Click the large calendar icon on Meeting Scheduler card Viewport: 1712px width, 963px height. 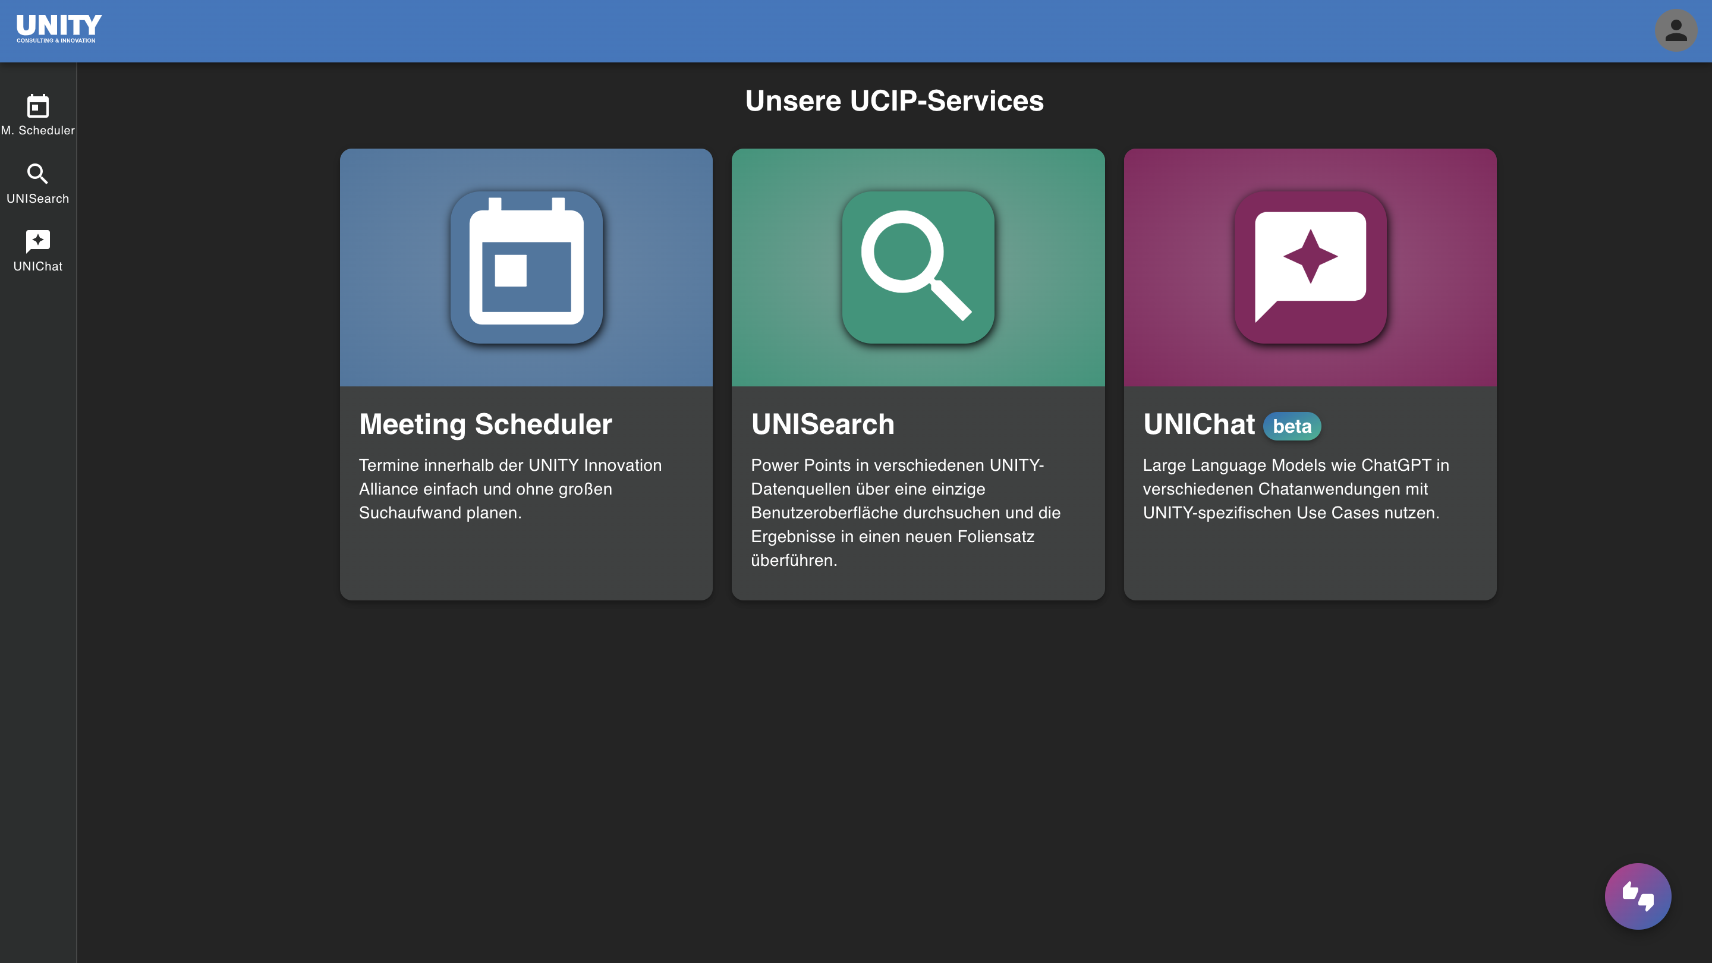(x=526, y=267)
